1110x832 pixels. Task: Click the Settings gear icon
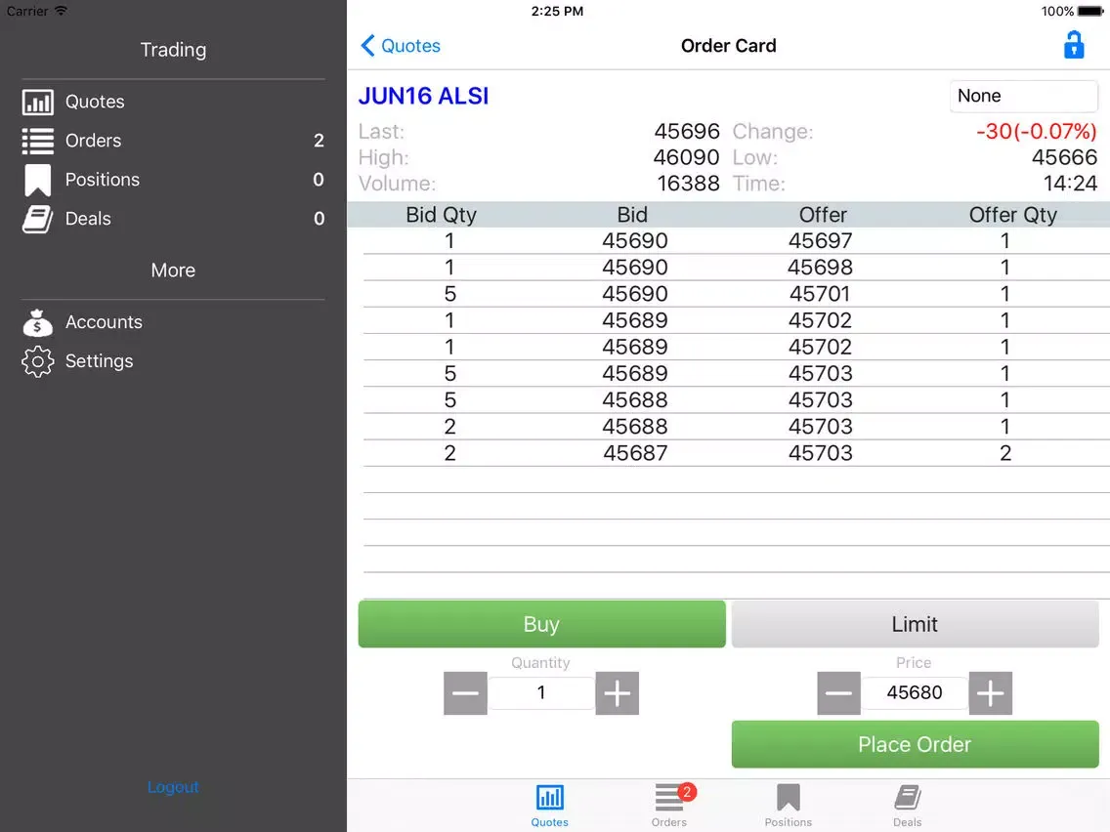37,361
